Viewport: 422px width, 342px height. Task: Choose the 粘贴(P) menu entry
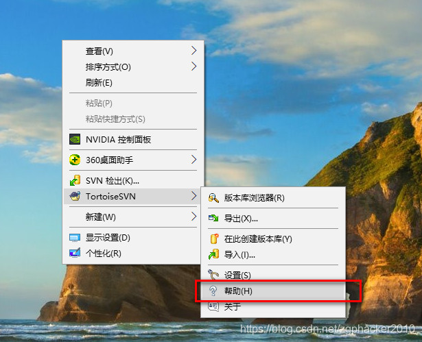(x=133, y=103)
